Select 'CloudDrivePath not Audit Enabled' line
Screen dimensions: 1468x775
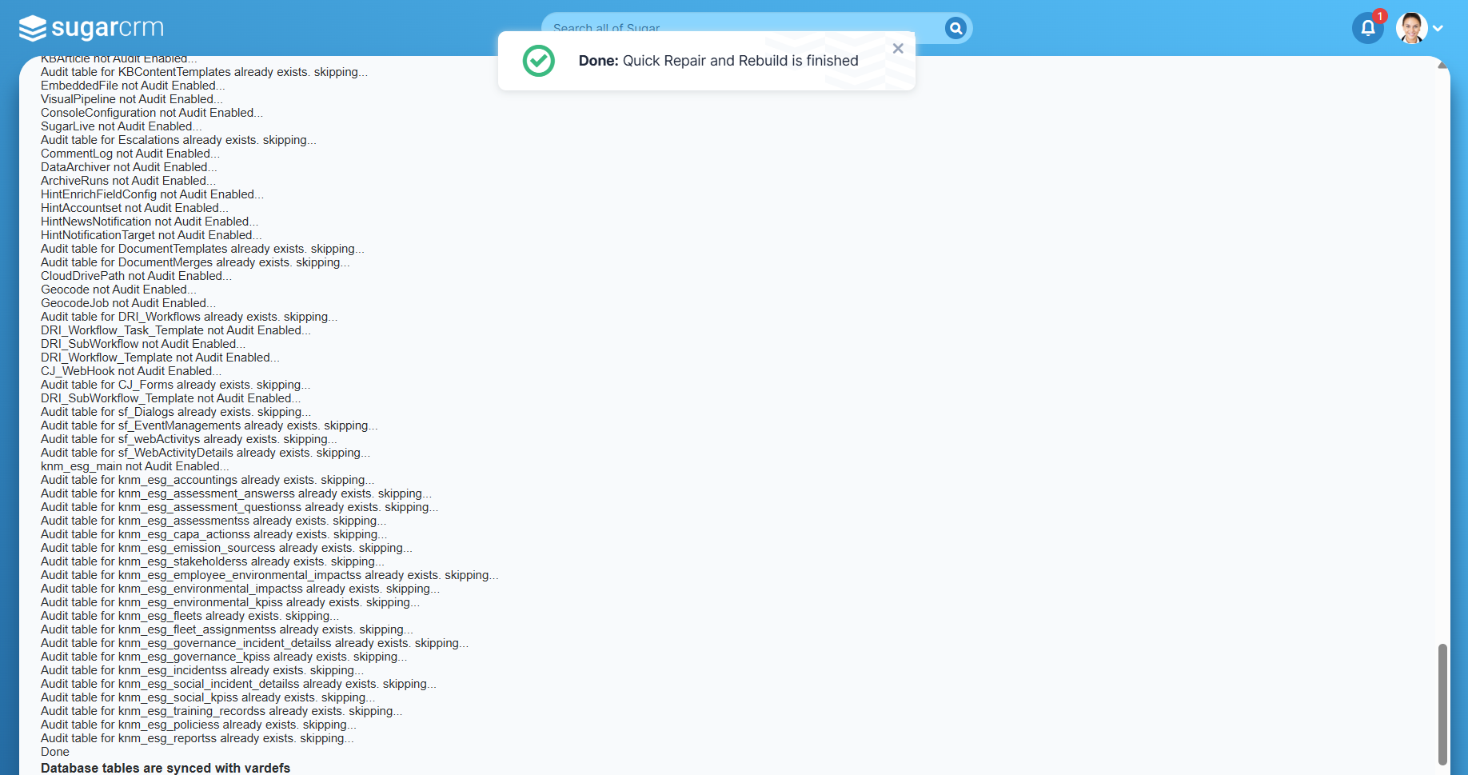(x=137, y=276)
